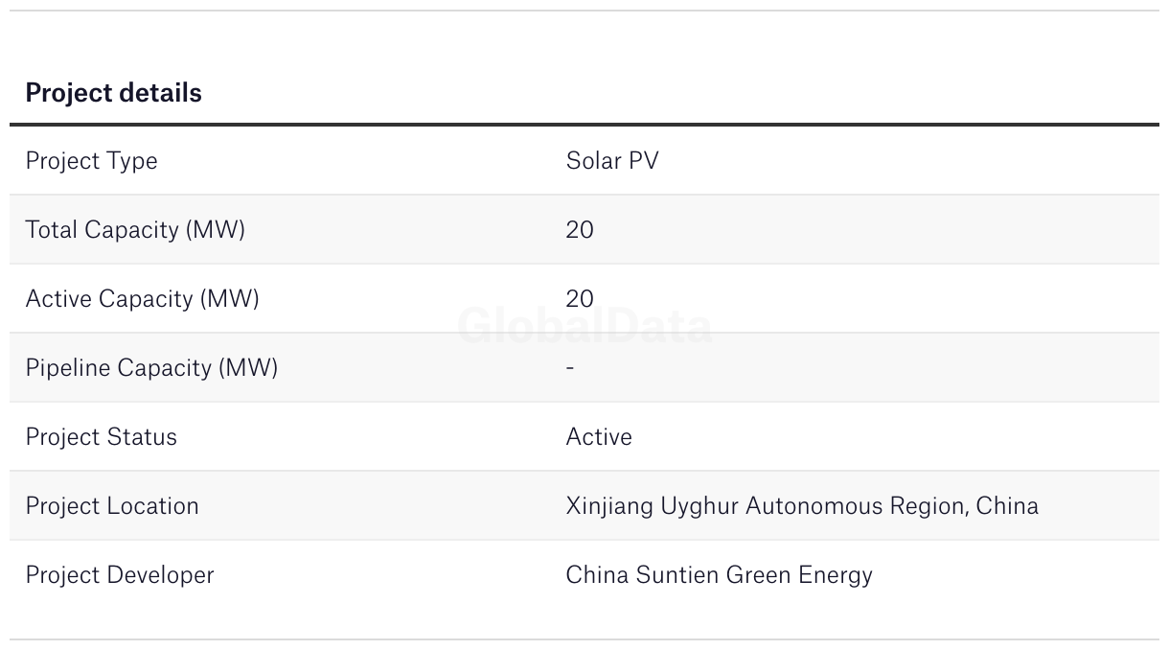Click the Total Capacity value 20
This screenshot has width=1169, height=650.
point(580,229)
